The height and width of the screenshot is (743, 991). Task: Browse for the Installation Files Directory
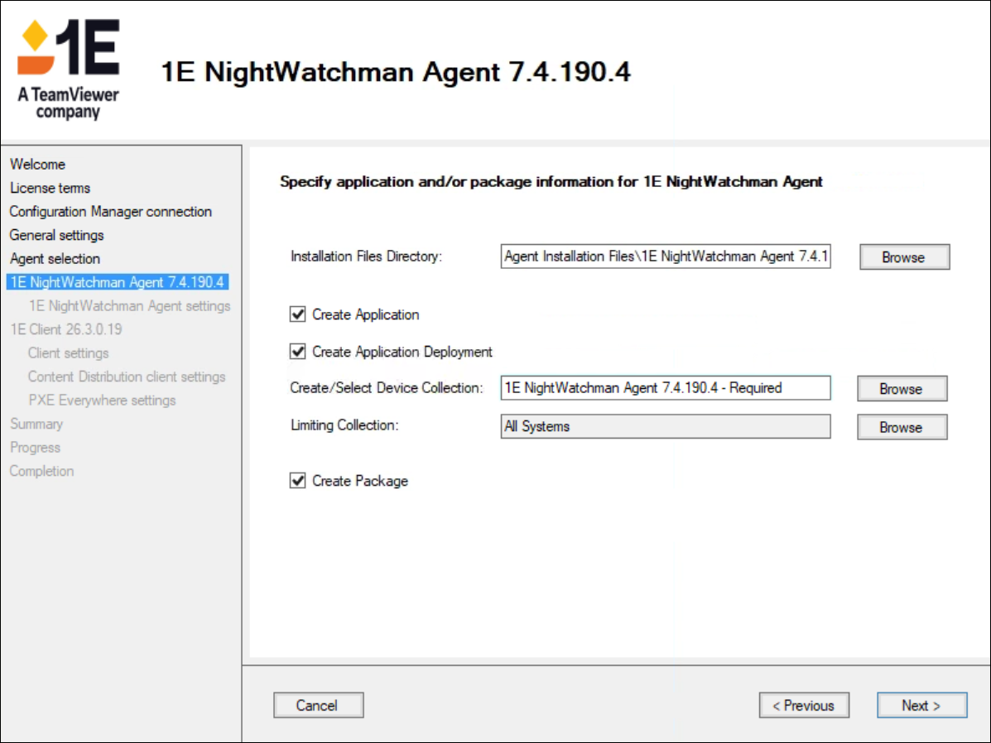(903, 257)
